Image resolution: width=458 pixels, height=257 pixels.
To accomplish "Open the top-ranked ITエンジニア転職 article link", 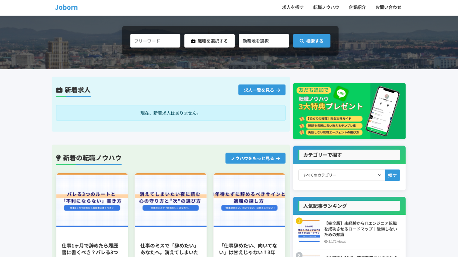I will (360, 229).
